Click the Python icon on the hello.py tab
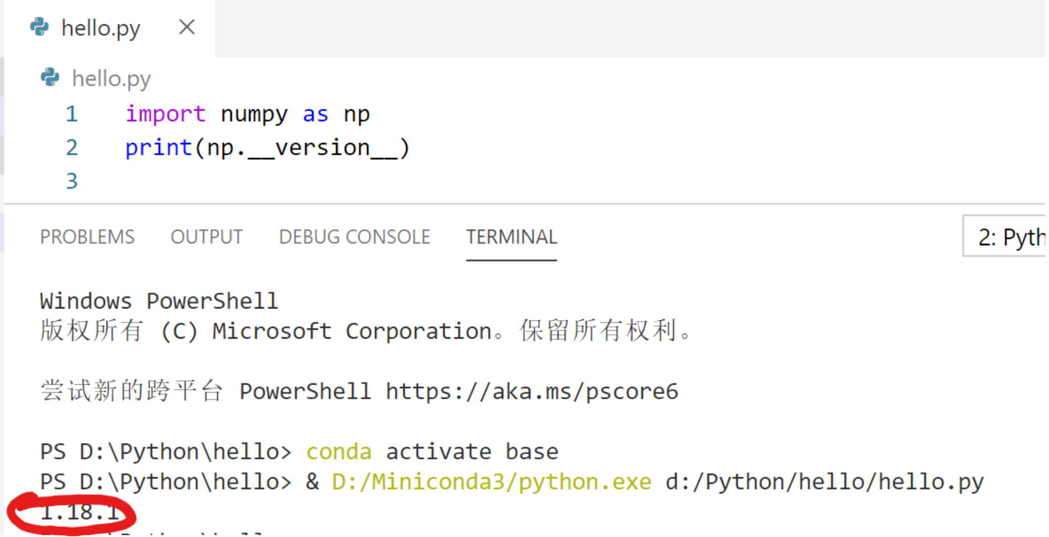Screen dimensions: 1049x537 click(40, 27)
